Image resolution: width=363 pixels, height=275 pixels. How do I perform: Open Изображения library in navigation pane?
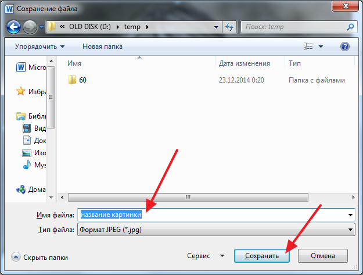click(34, 153)
